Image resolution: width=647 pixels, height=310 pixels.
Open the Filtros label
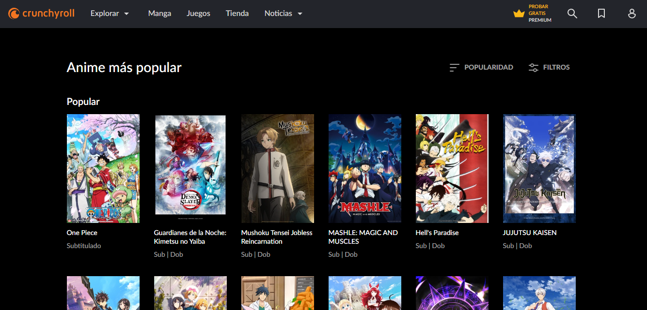[x=556, y=67]
